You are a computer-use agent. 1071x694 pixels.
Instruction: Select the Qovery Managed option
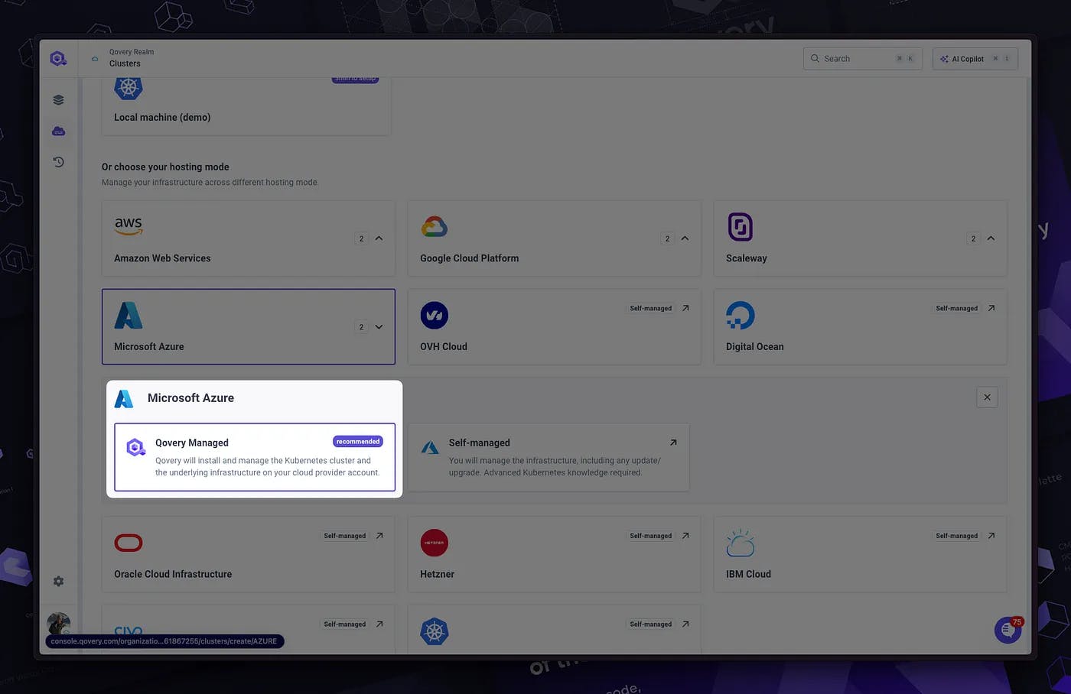pos(255,457)
